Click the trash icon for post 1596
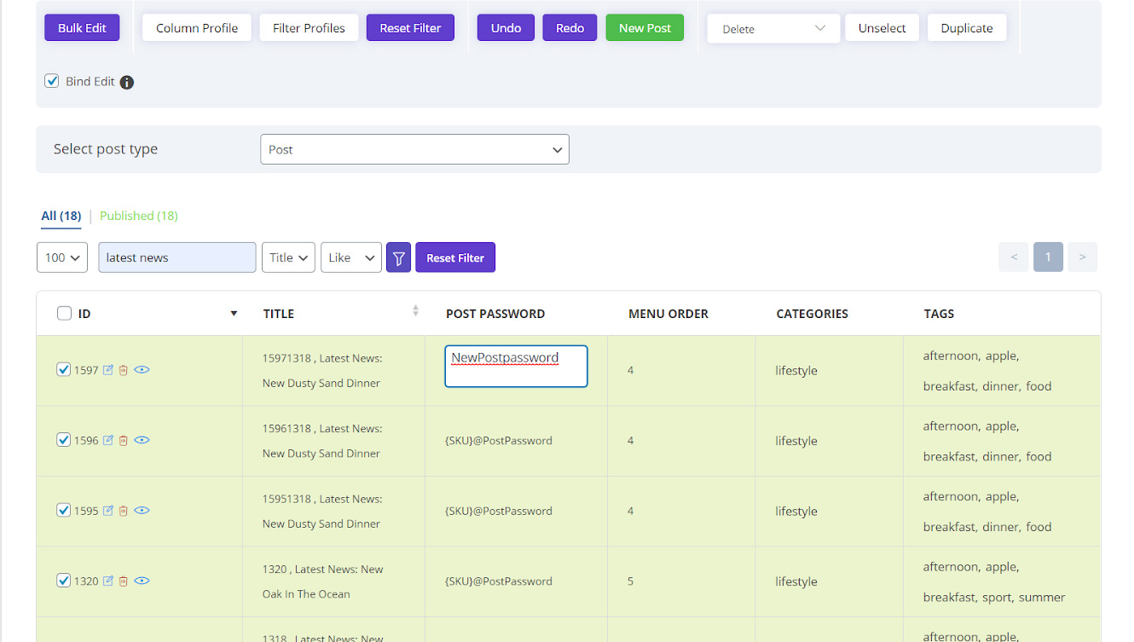The image size is (1134, 642). pos(124,439)
